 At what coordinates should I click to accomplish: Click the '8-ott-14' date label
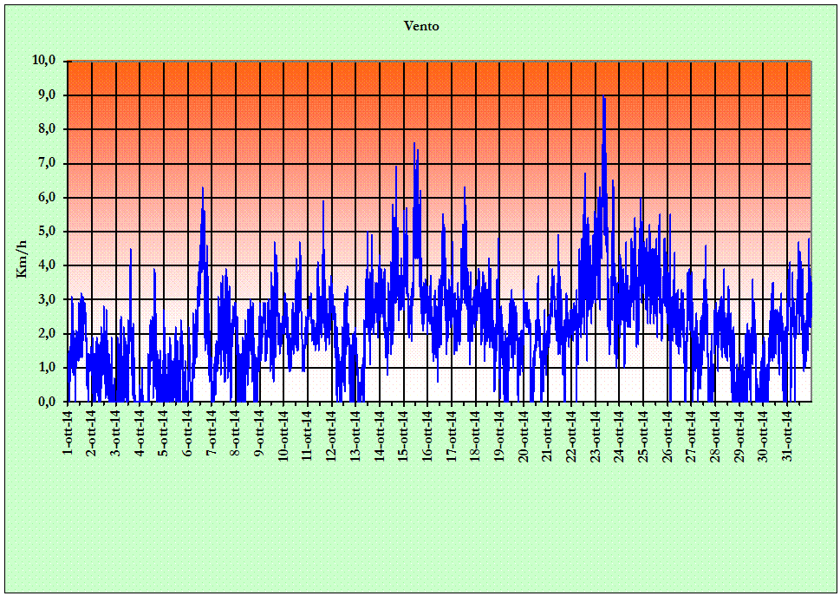236,433
